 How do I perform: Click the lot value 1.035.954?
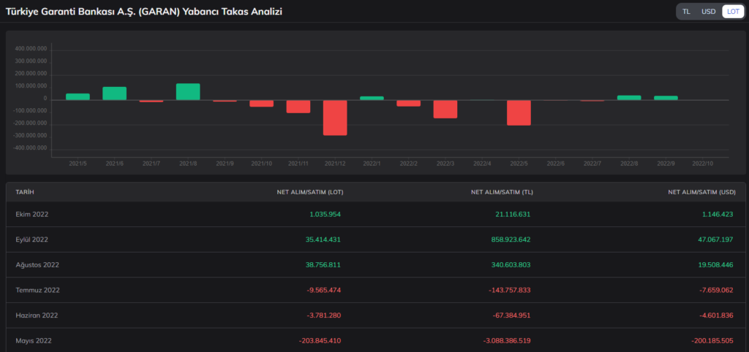click(325, 215)
